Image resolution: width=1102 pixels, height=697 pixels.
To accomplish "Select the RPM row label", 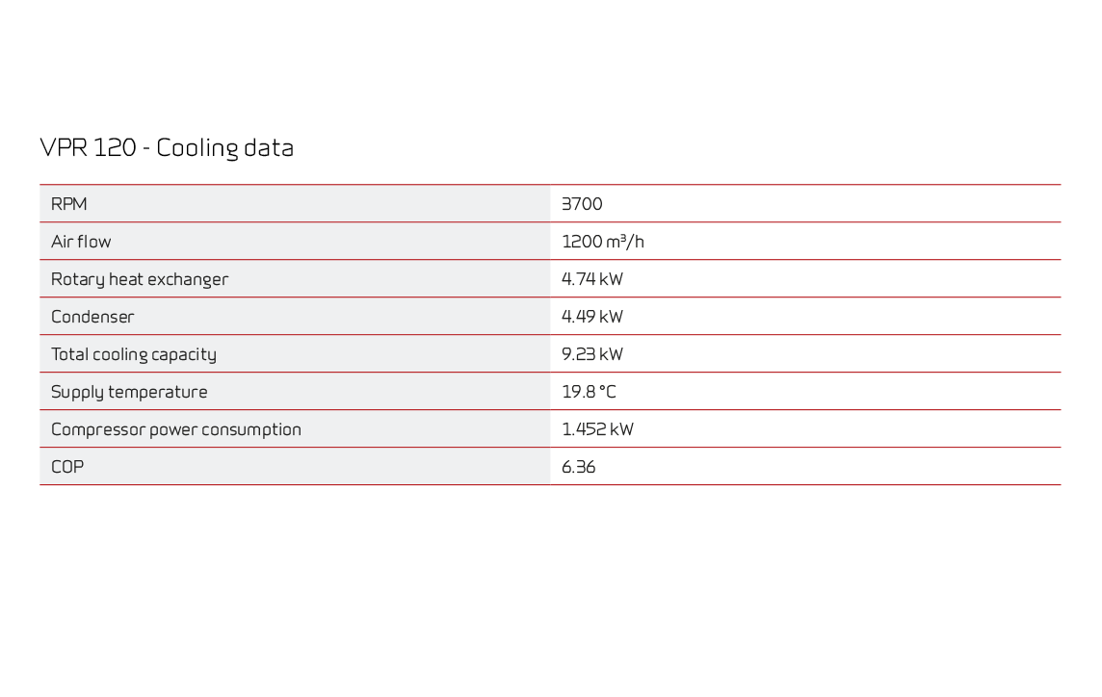I will (69, 204).
